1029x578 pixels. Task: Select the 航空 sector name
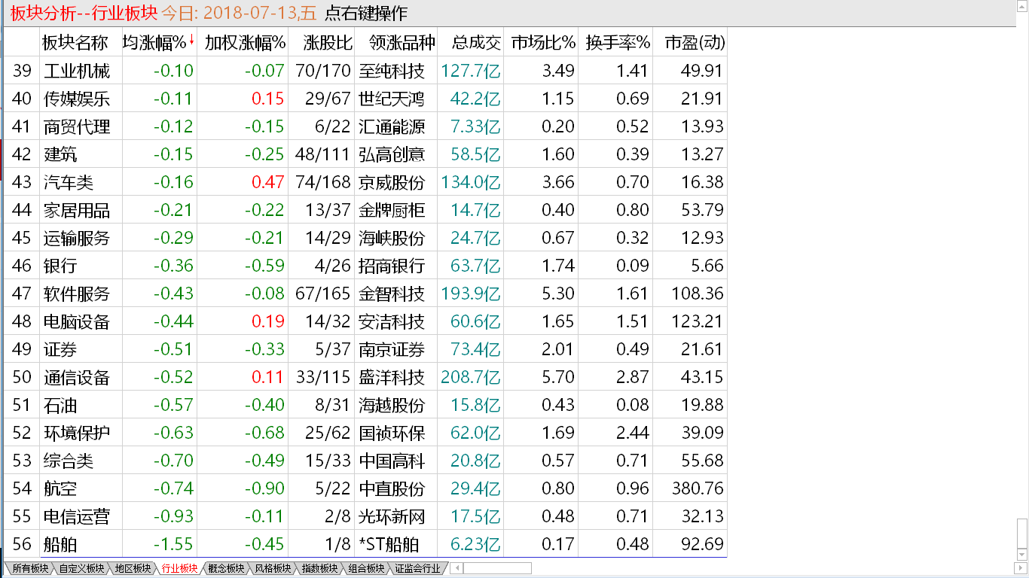(x=60, y=488)
